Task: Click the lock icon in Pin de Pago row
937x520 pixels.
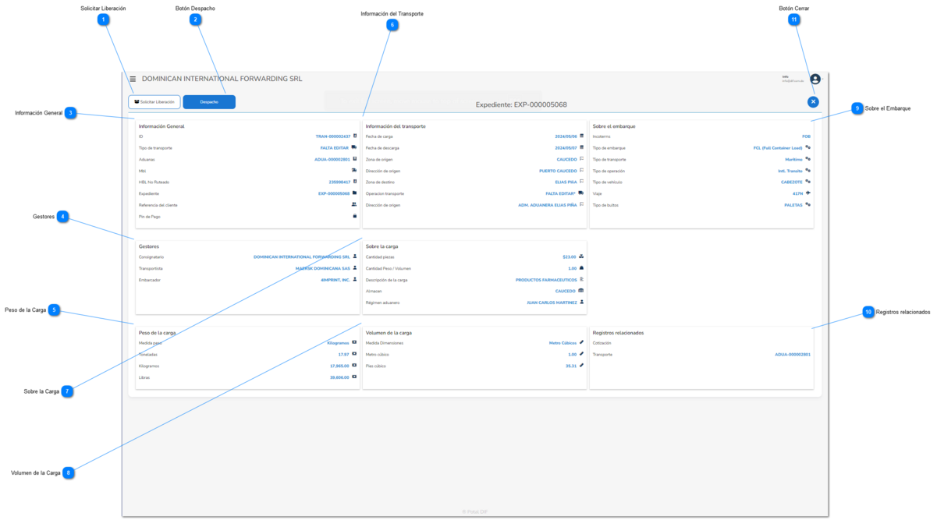Action: click(355, 216)
